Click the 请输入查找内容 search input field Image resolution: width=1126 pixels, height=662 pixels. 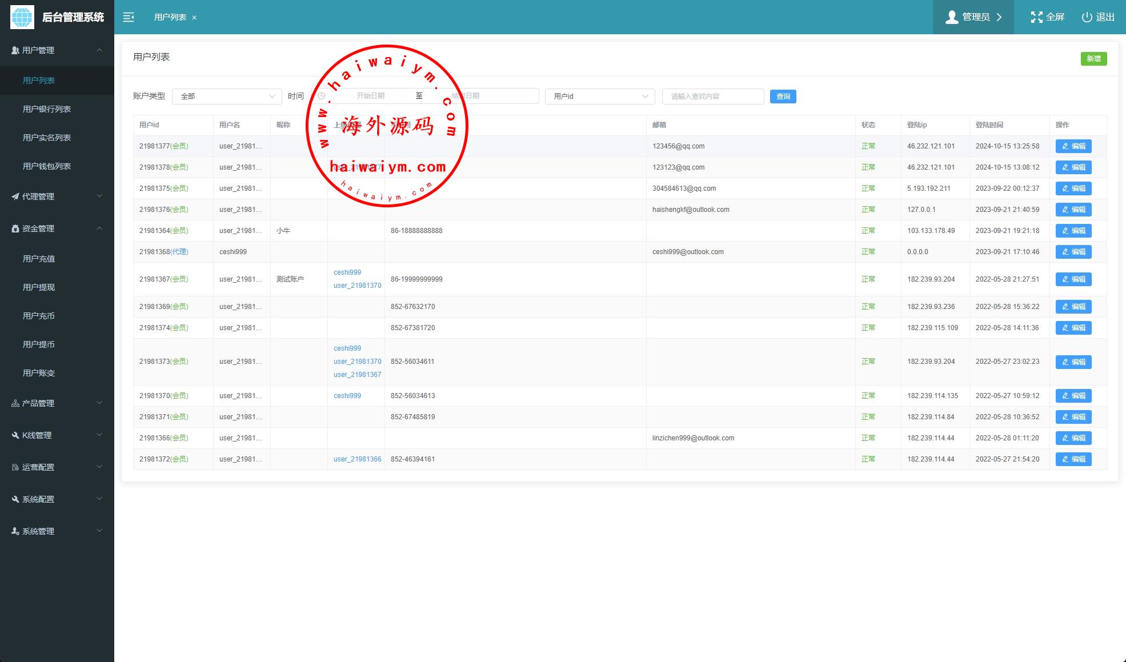[712, 97]
